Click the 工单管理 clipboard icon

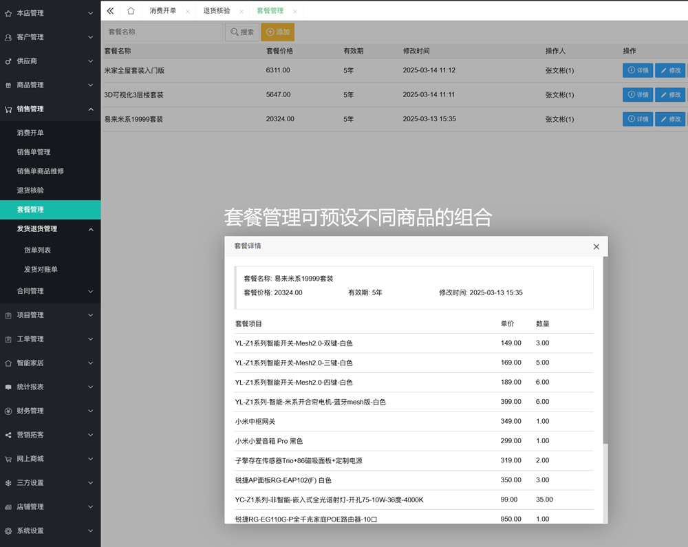point(8,339)
